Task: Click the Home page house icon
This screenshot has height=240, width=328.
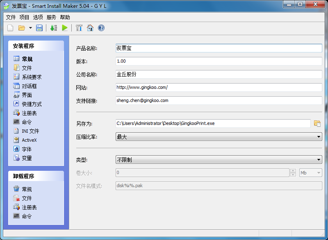Action: coord(90,28)
